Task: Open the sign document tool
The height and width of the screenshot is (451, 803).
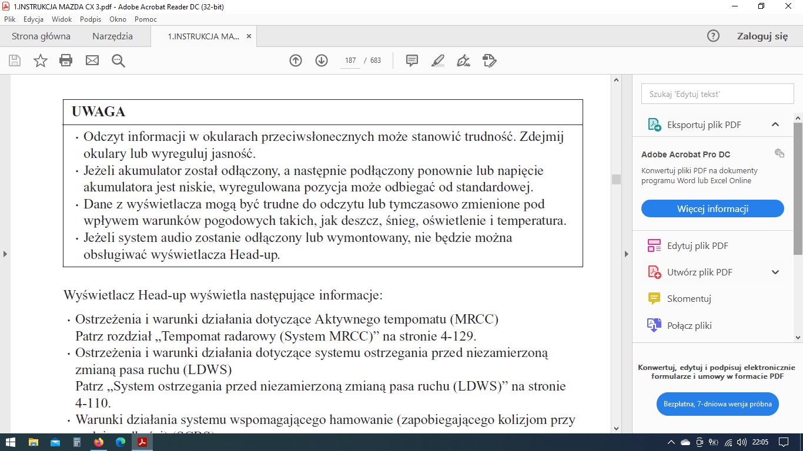Action: 464,60
